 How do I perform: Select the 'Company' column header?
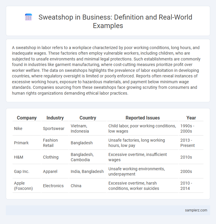click(x=27, y=118)
